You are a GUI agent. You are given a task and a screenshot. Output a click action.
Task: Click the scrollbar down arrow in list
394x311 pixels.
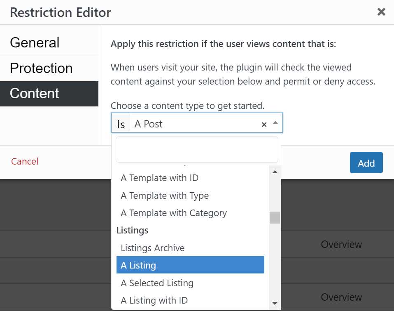[275, 303]
